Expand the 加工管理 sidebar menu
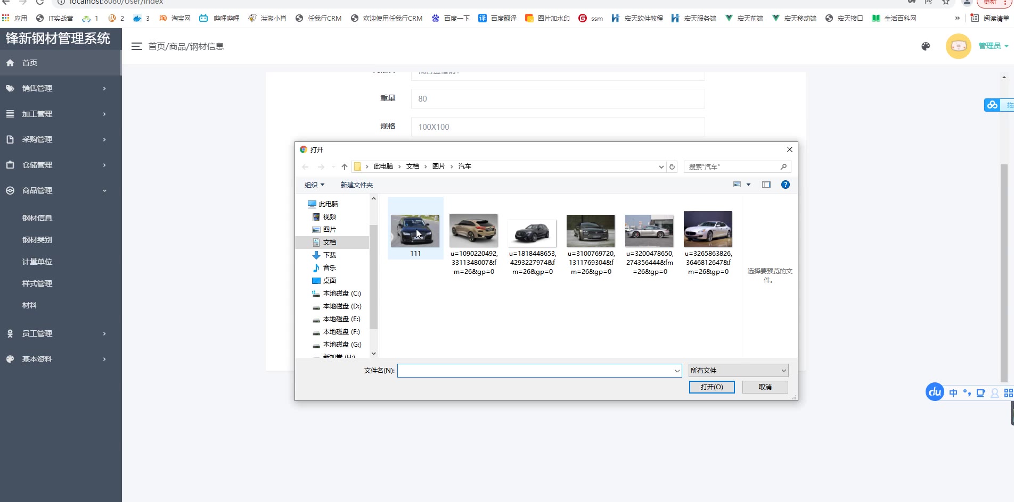The image size is (1014, 502). click(x=61, y=114)
